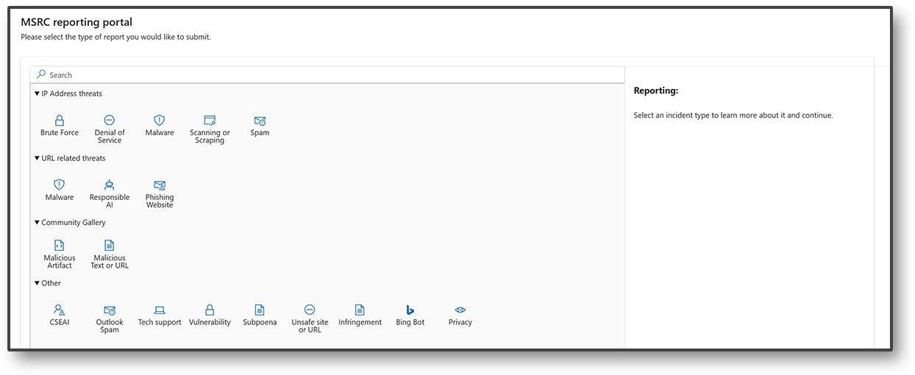Click the 'Please select the type of report' text
This screenshot has height=375, width=915.
click(x=115, y=37)
